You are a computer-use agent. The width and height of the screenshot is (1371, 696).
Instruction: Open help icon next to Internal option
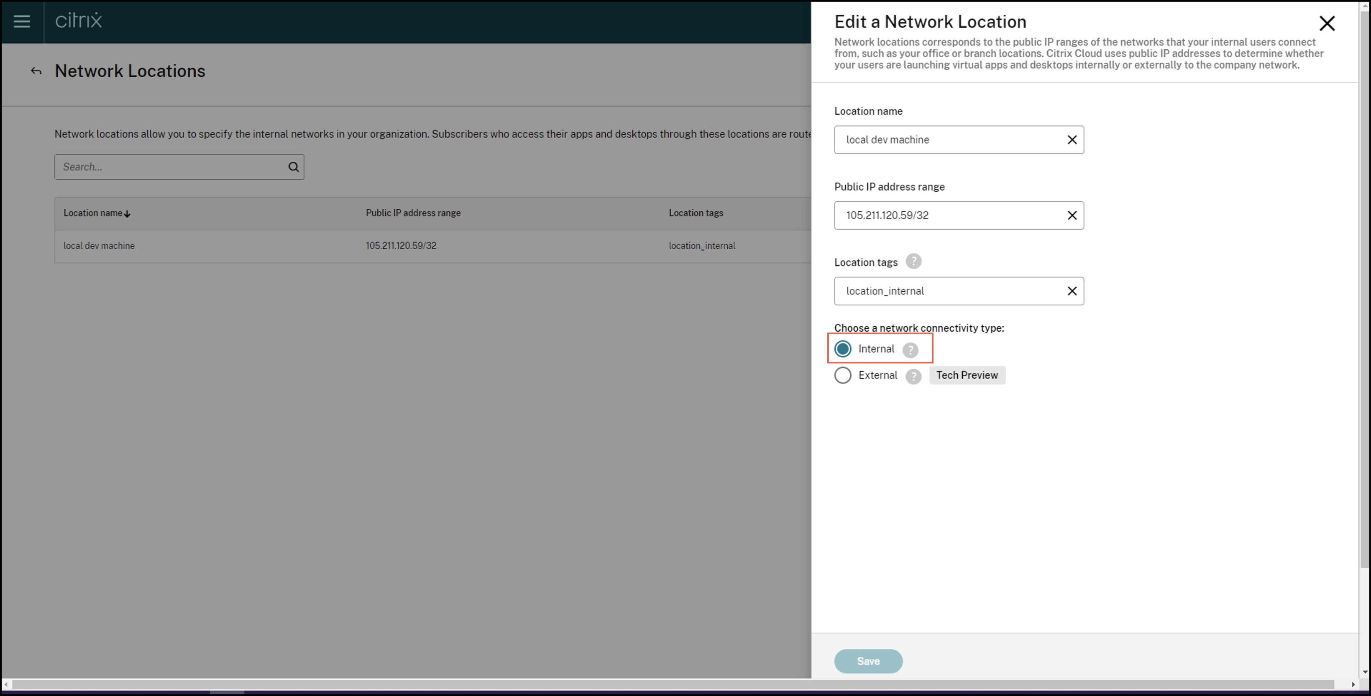tap(910, 350)
